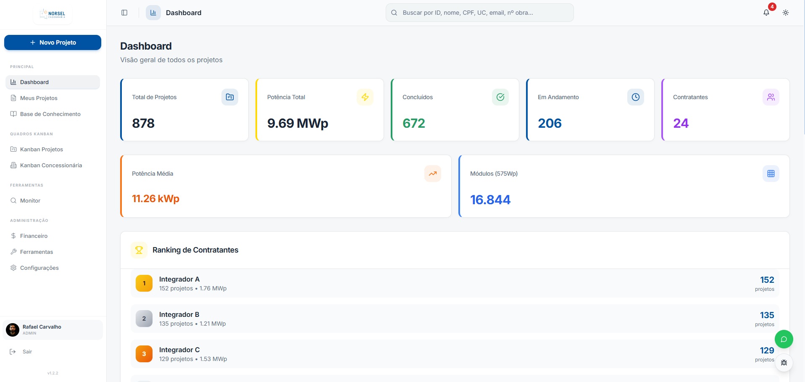Click the grid icon on Módulos card

(770, 173)
